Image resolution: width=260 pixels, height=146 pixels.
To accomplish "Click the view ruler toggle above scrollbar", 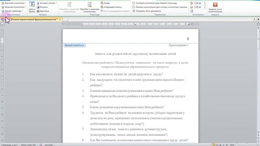I will tap(258, 24).
